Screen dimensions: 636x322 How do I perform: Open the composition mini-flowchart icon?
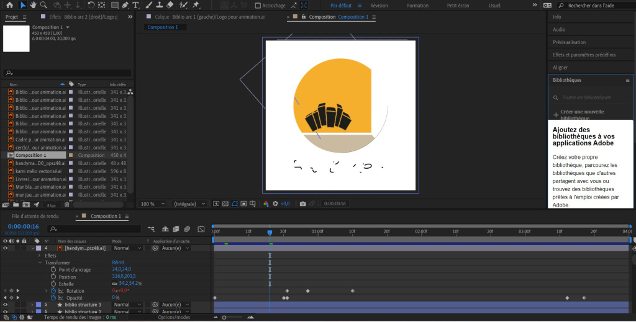(152, 229)
